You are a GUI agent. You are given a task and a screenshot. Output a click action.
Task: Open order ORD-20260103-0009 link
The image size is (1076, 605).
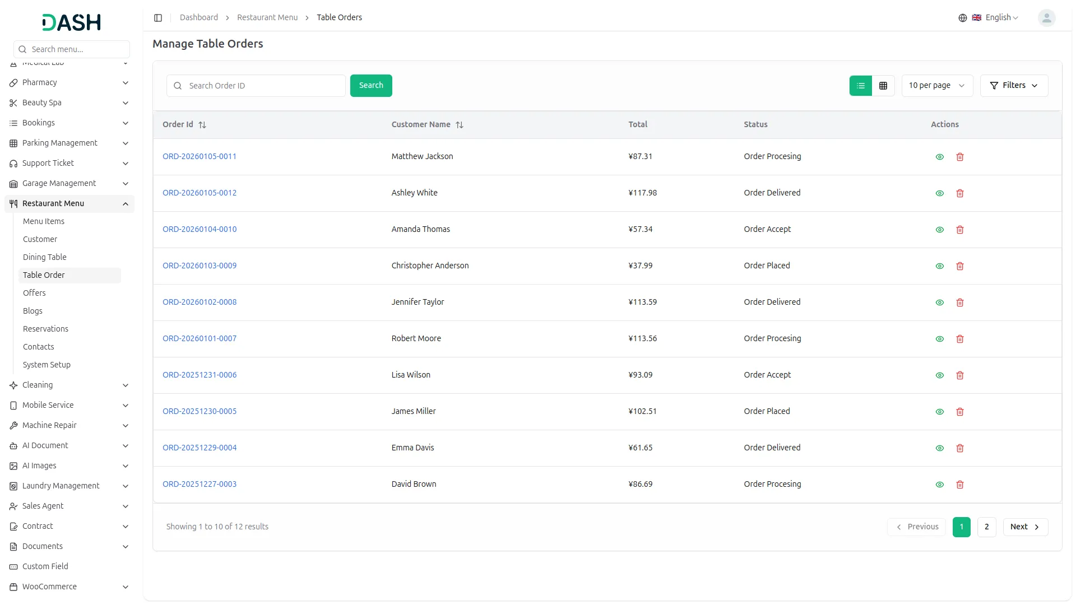click(200, 266)
